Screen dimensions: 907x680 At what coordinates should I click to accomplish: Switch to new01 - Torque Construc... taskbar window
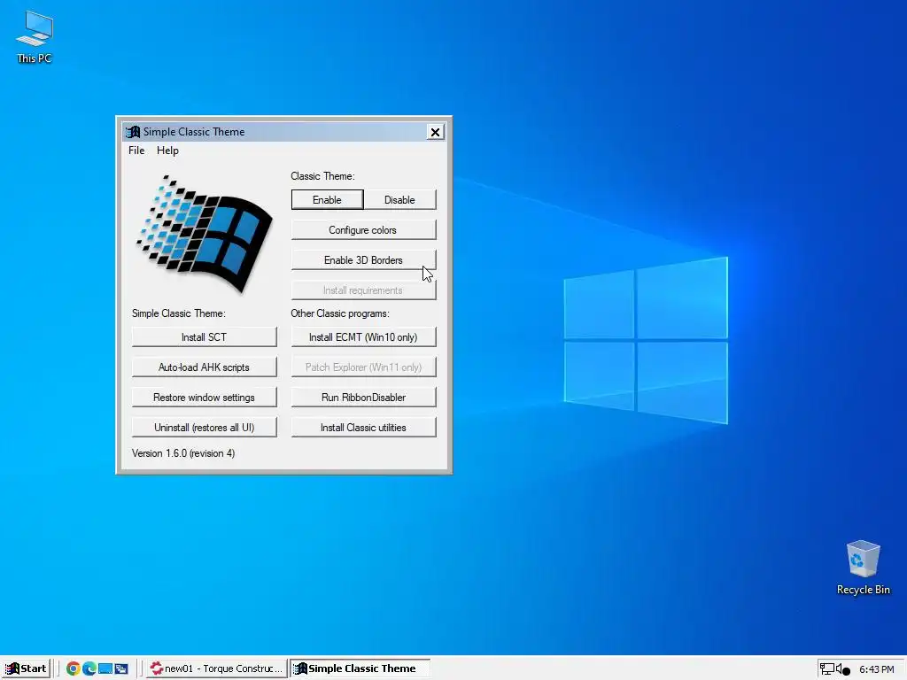tap(216, 668)
